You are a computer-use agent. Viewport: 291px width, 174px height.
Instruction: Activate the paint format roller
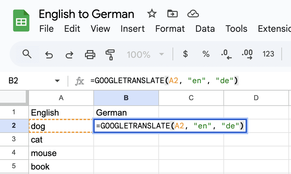point(110,54)
